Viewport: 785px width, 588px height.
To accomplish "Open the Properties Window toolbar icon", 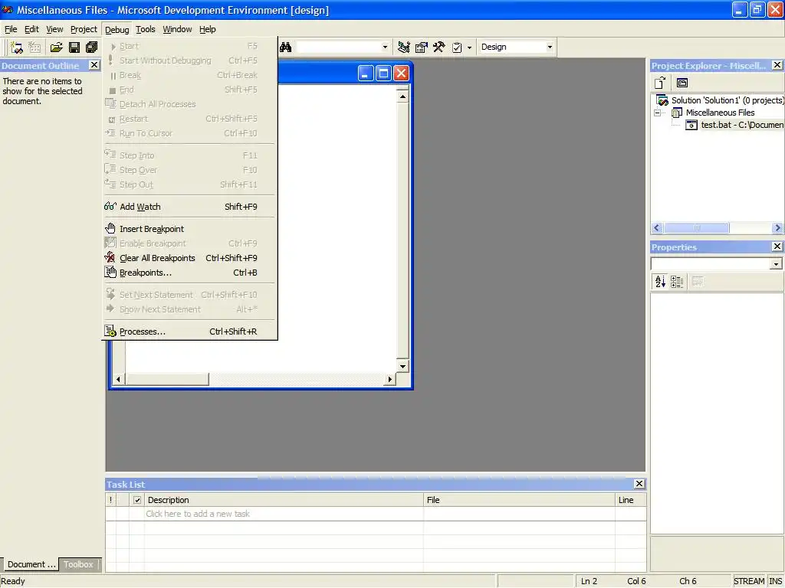I will [422, 47].
